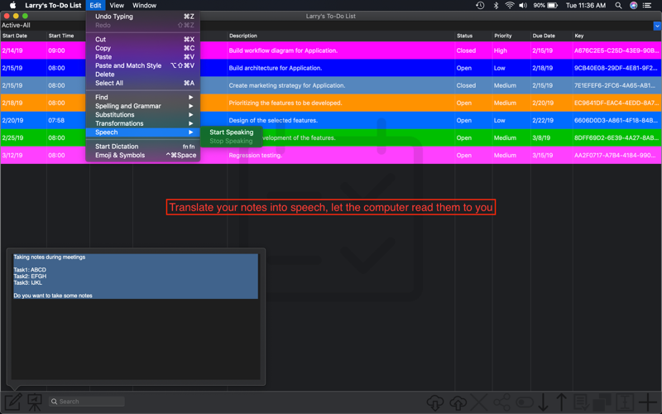Select 'Regression testing.' row
The height and width of the screenshot is (414, 662).
(331, 156)
